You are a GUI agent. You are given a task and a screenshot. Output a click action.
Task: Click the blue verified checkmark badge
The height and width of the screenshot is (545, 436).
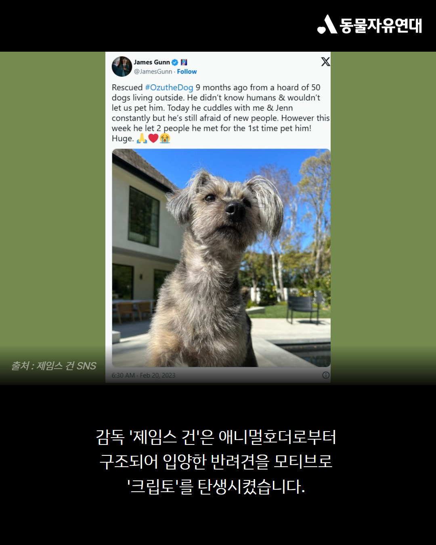pos(175,62)
